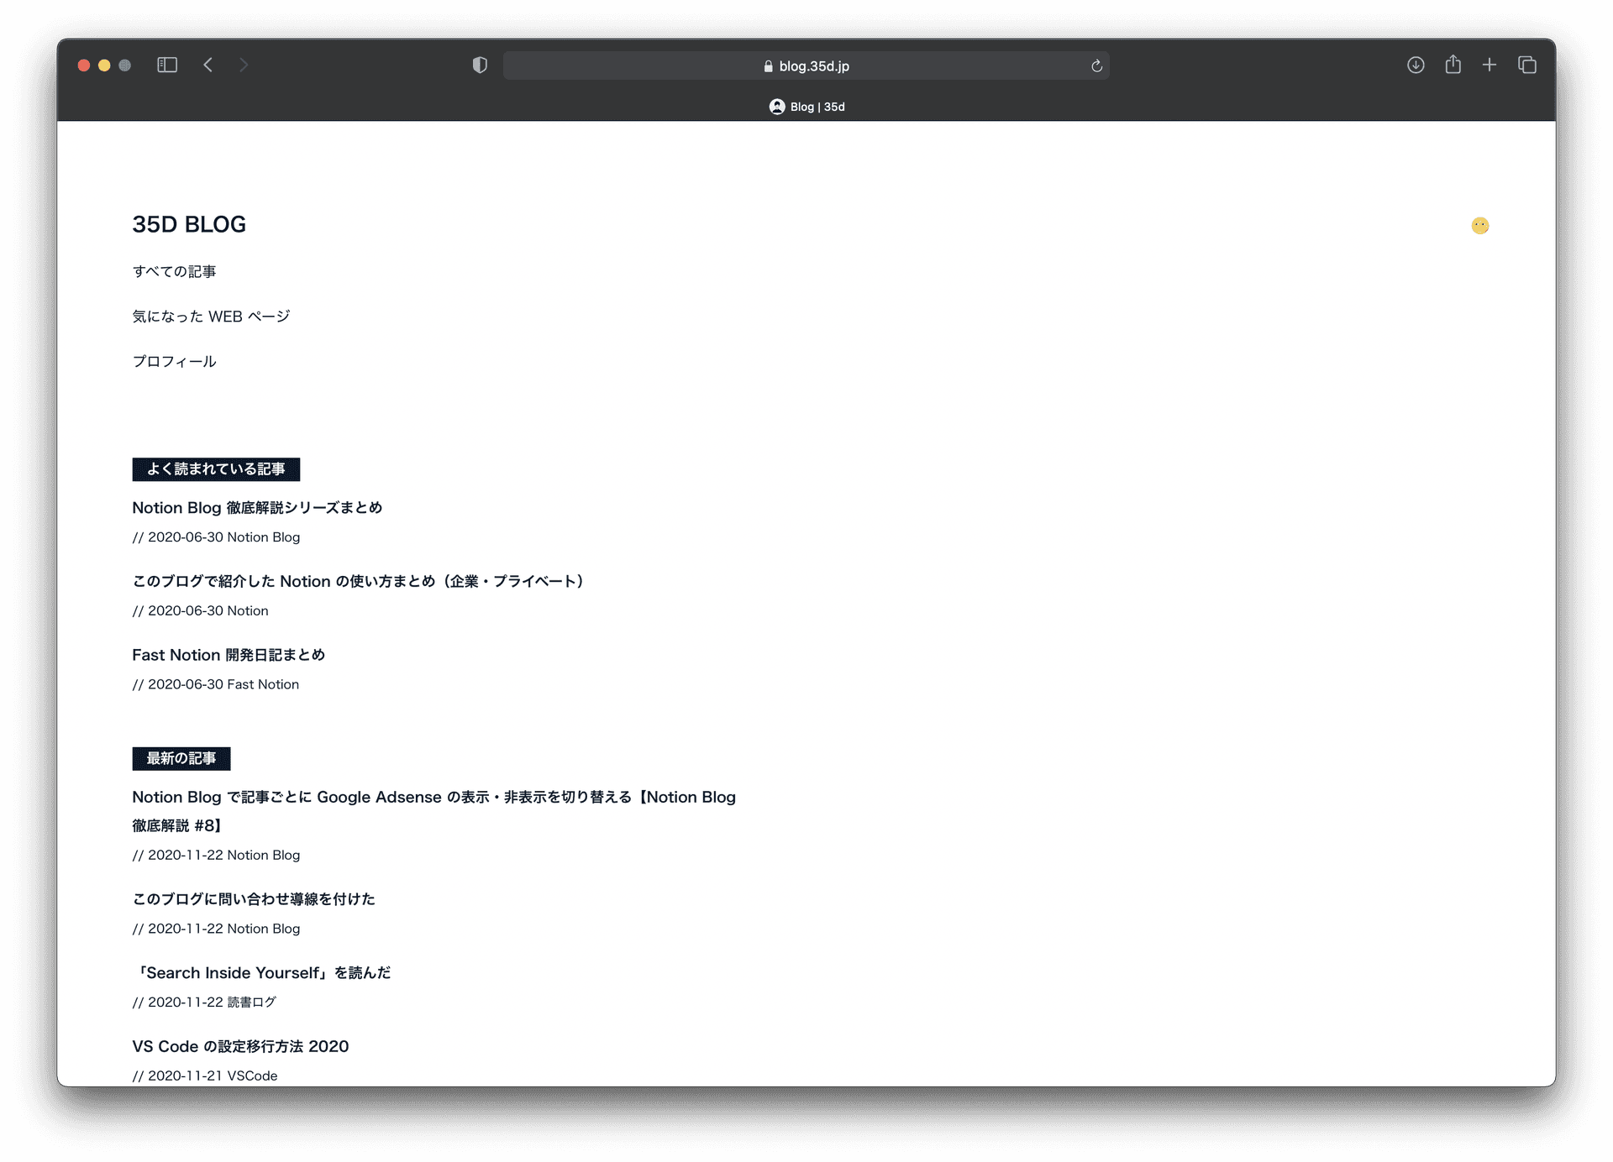Open the すべての記事 nav link

point(174,271)
